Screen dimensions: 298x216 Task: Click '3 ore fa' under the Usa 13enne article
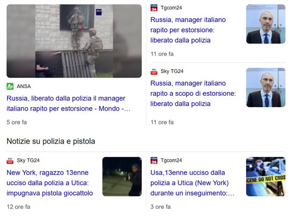pos(160,206)
